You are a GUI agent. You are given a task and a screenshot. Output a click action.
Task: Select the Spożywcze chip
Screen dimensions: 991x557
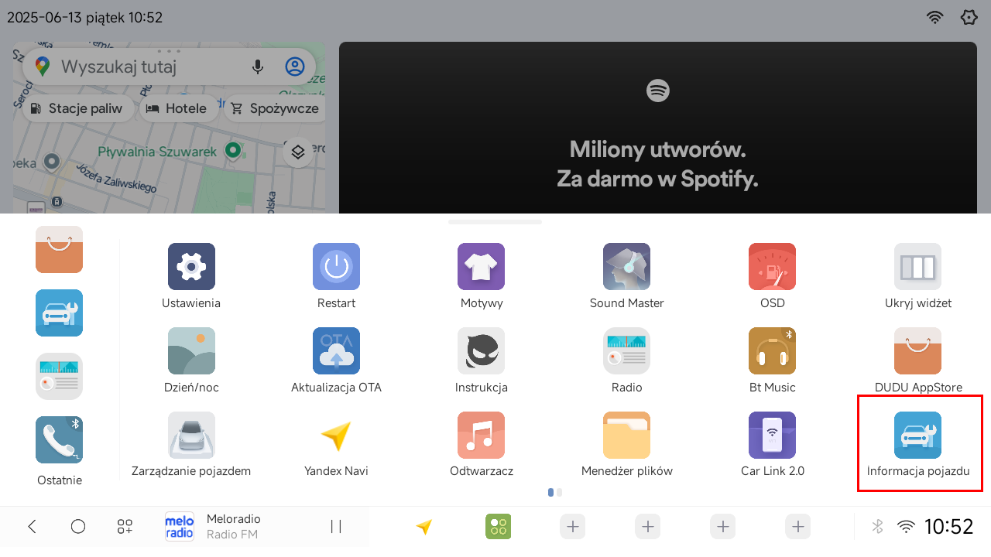(x=275, y=108)
